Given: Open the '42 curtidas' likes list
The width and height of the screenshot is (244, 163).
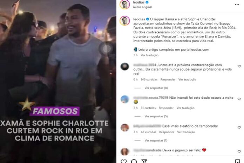Looking at the screenshot, I should pos(148,132).
